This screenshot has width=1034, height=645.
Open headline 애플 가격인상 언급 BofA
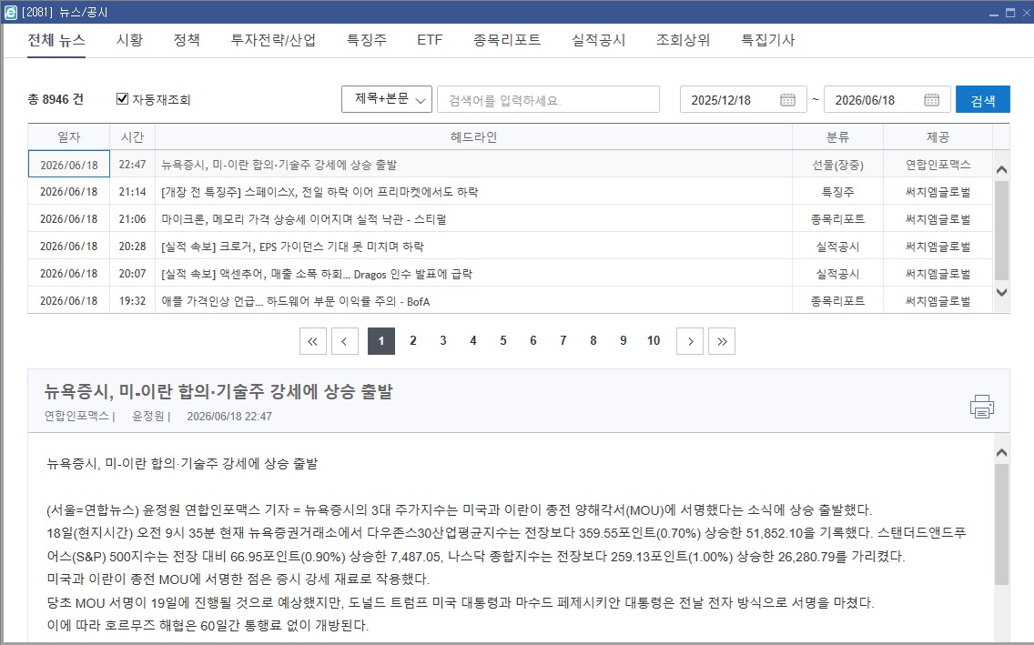point(296,301)
